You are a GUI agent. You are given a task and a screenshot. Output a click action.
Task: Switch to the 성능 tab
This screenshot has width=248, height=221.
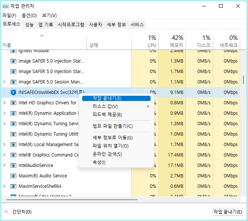(30, 25)
